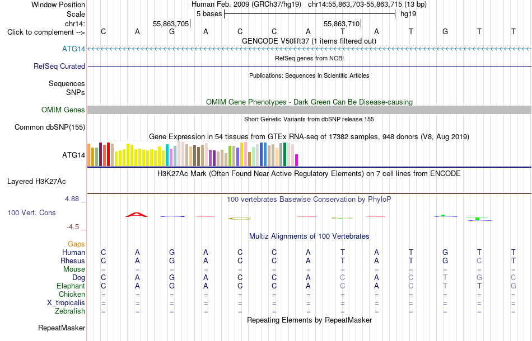This screenshot has width=532, height=341.
Task: Click the cyan bar in the GTEx chart
Action: click(167, 155)
